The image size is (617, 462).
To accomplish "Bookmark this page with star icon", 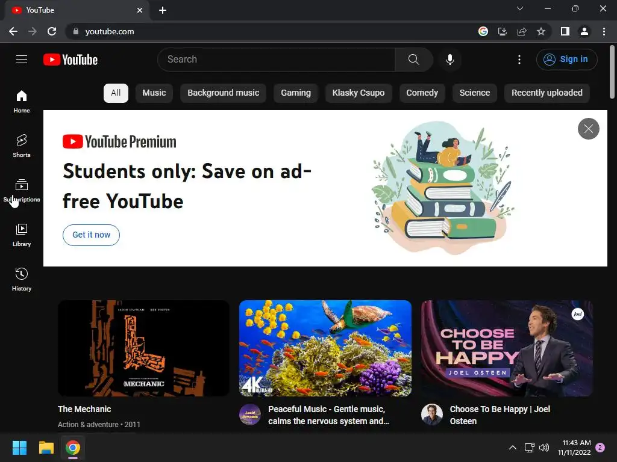I will (x=541, y=31).
